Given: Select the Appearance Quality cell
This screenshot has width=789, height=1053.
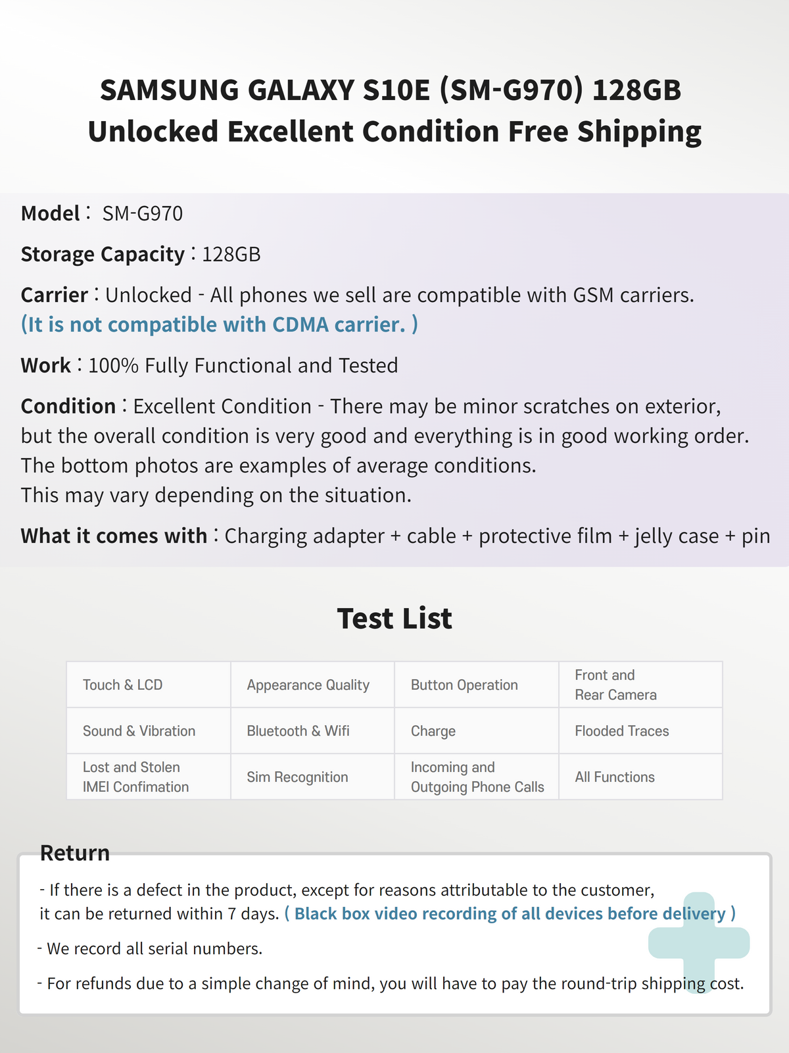Looking at the screenshot, I should tap(312, 684).
